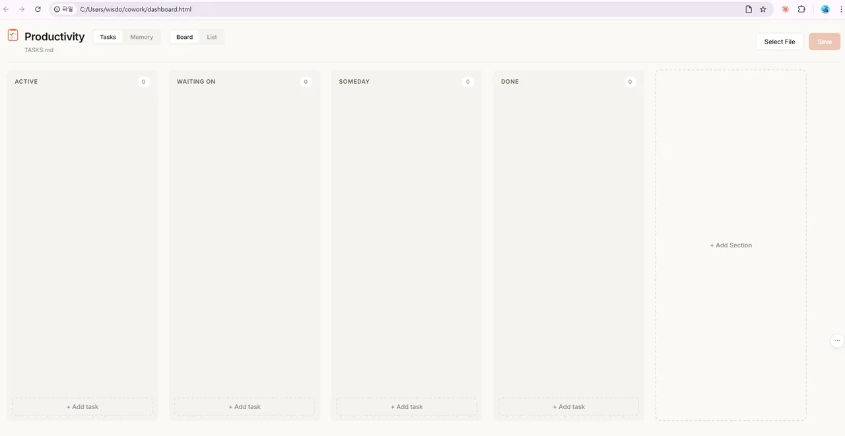Click the browser address bar URL
This screenshot has width=845, height=436.
(135, 9)
